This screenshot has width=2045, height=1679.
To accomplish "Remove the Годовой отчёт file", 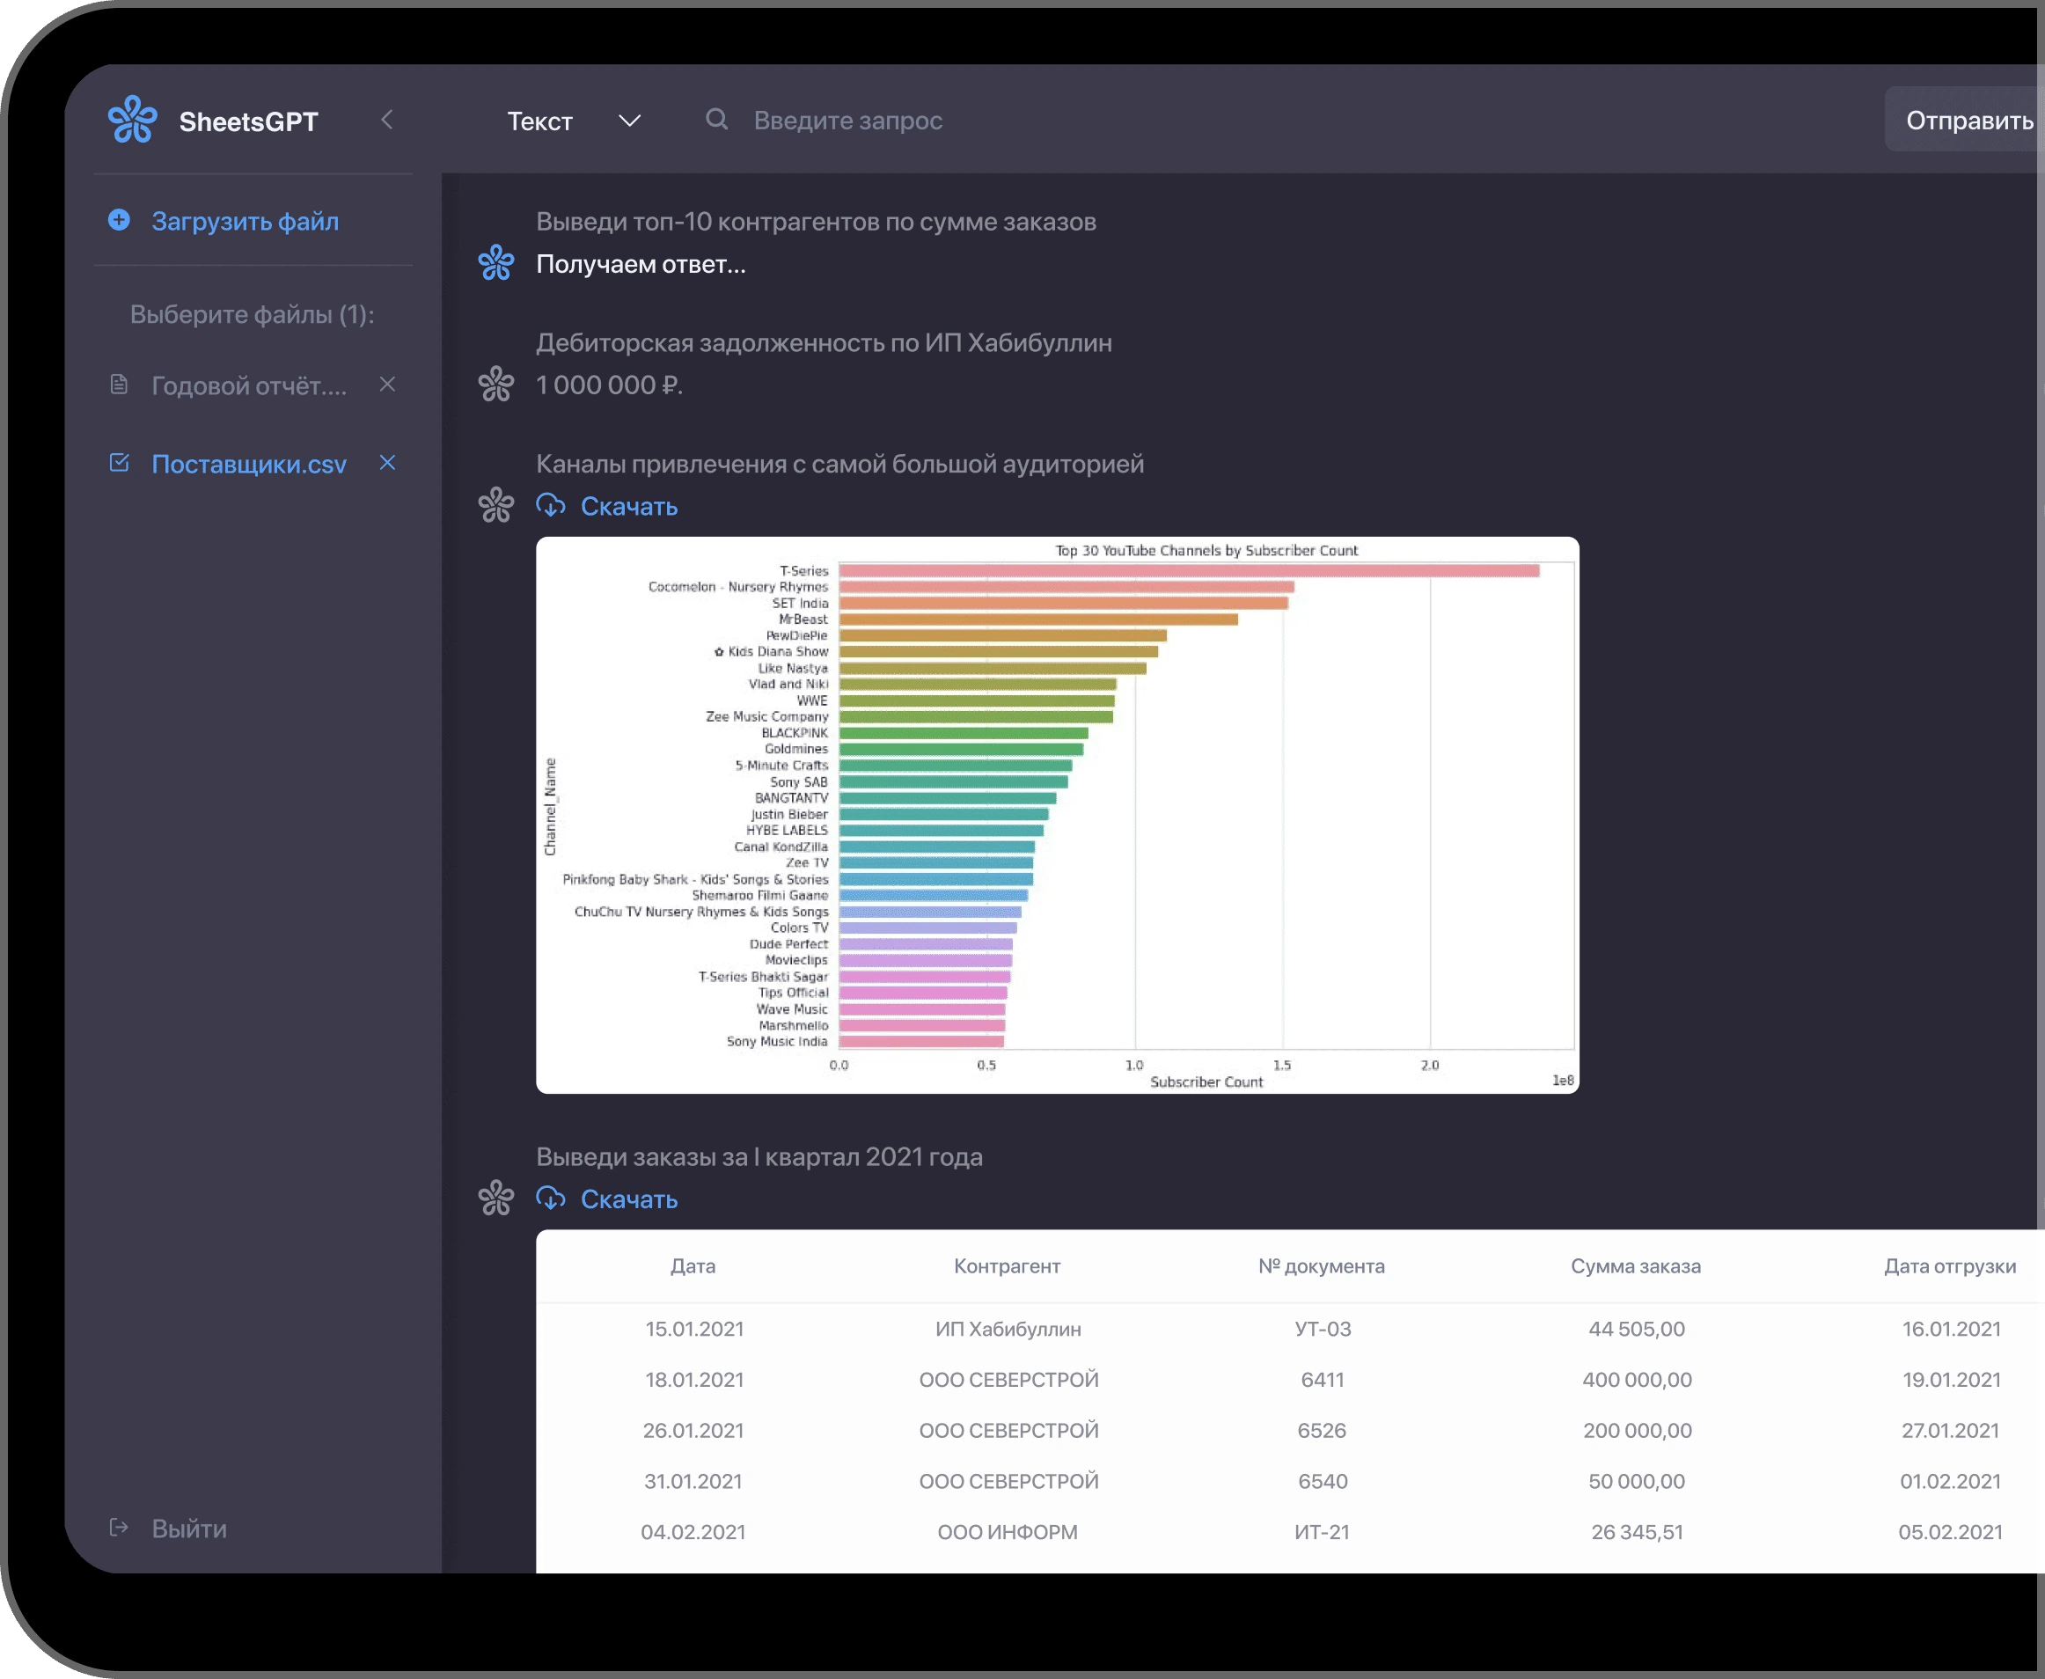I will point(388,385).
